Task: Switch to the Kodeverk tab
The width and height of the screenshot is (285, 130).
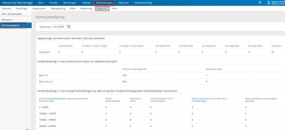Action: tap(6, 9)
